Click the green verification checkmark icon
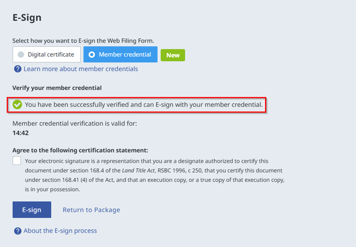Image resolution: width=356 pixels, height=247 pixels. pyautogui.click(x=17, y=105)
